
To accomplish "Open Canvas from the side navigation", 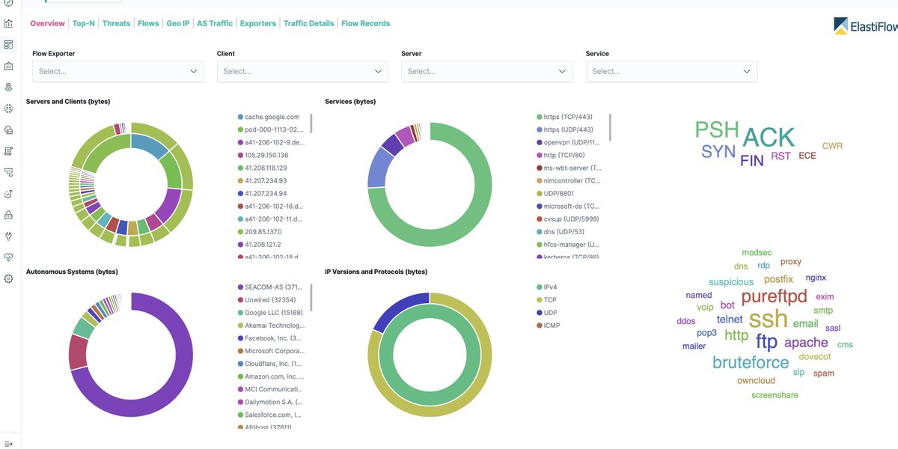I will 8,66.
